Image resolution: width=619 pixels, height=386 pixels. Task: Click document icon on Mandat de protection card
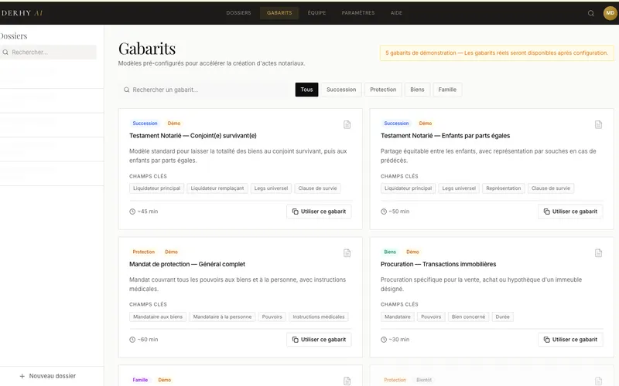[x=347, y=252]
